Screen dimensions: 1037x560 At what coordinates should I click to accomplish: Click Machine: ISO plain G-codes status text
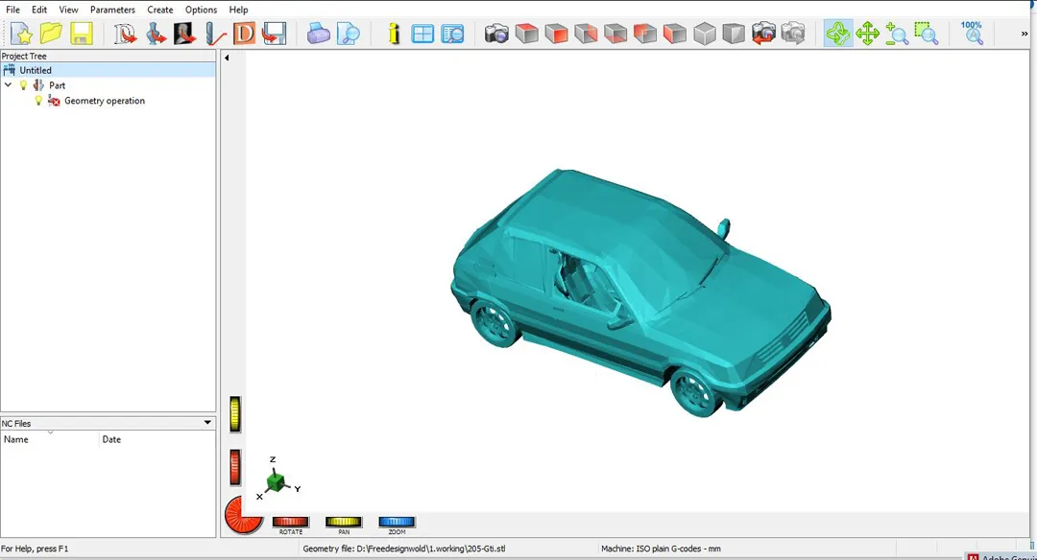pyautogui.click(x=661, y=548)
